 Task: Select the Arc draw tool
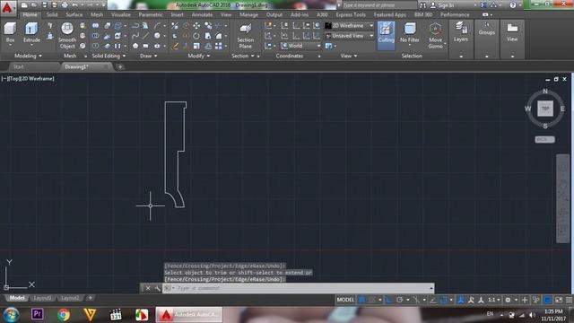[157, 26]
